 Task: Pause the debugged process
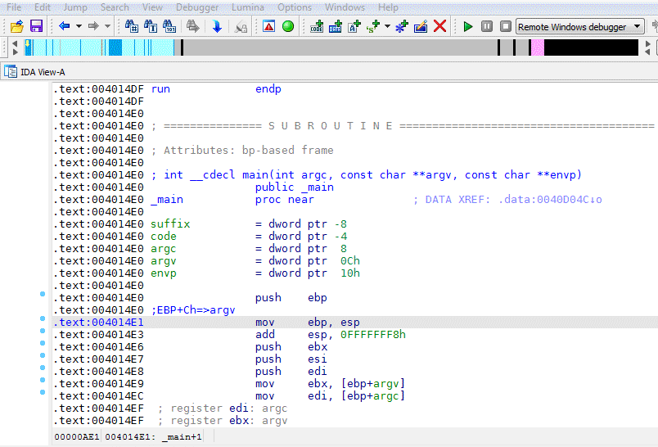point(487,26)
